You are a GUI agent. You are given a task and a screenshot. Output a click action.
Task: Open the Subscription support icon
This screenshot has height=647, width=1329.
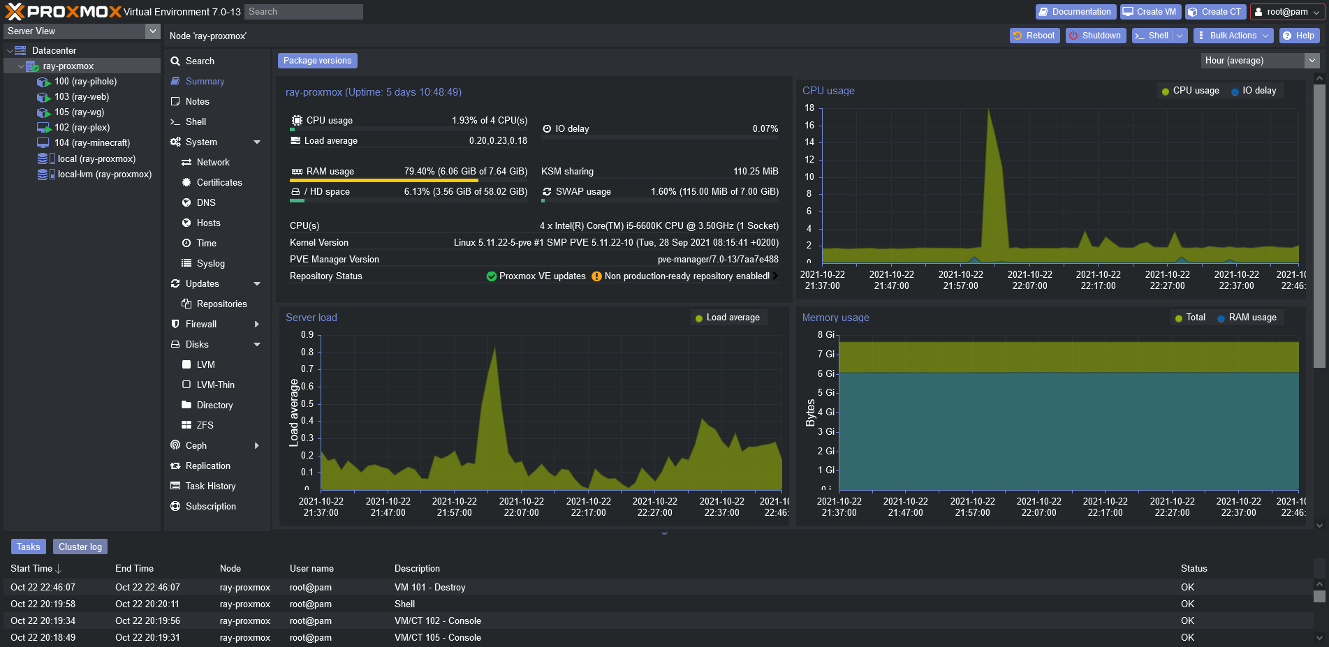click(x=175, y=507)
